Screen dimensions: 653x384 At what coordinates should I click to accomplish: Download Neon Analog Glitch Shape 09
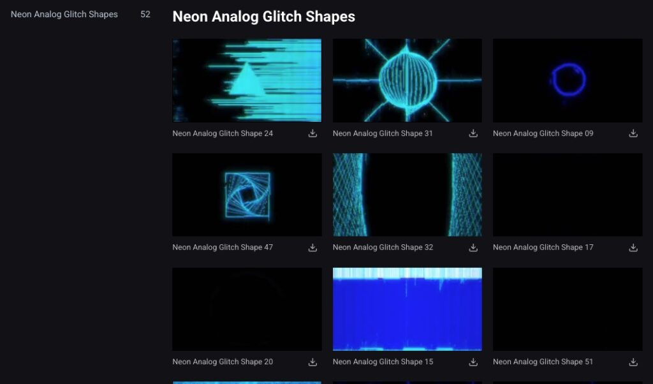(x=633, y=133)
